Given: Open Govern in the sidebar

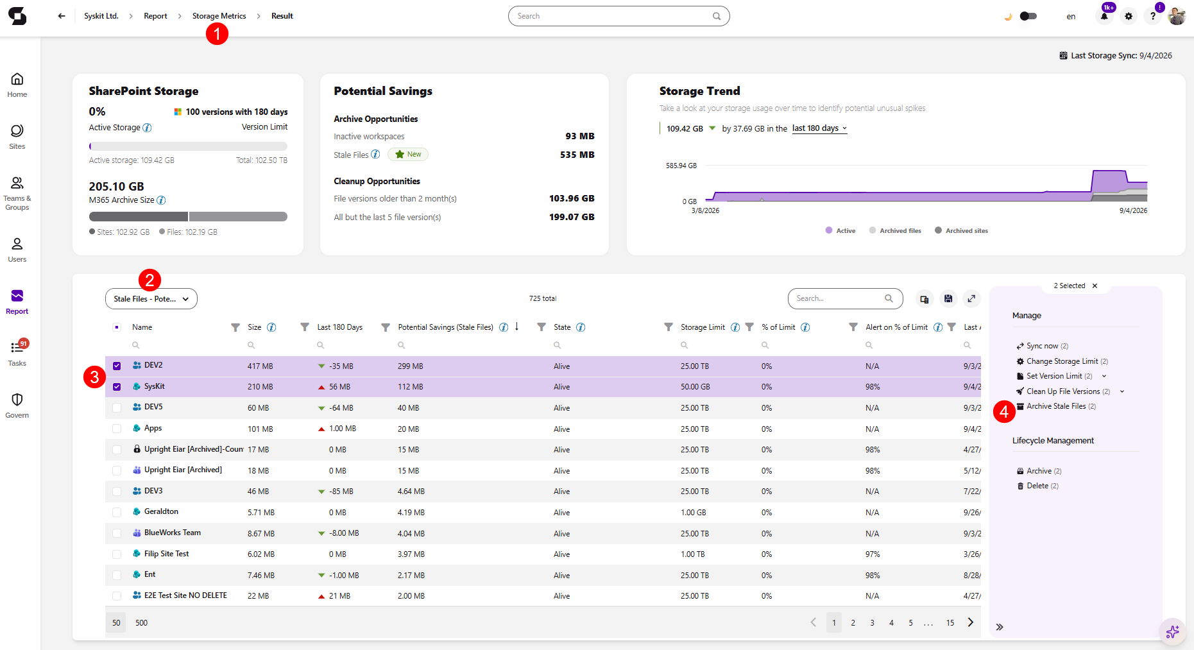Looking at the screenshot, I should (x=17, y=406).
